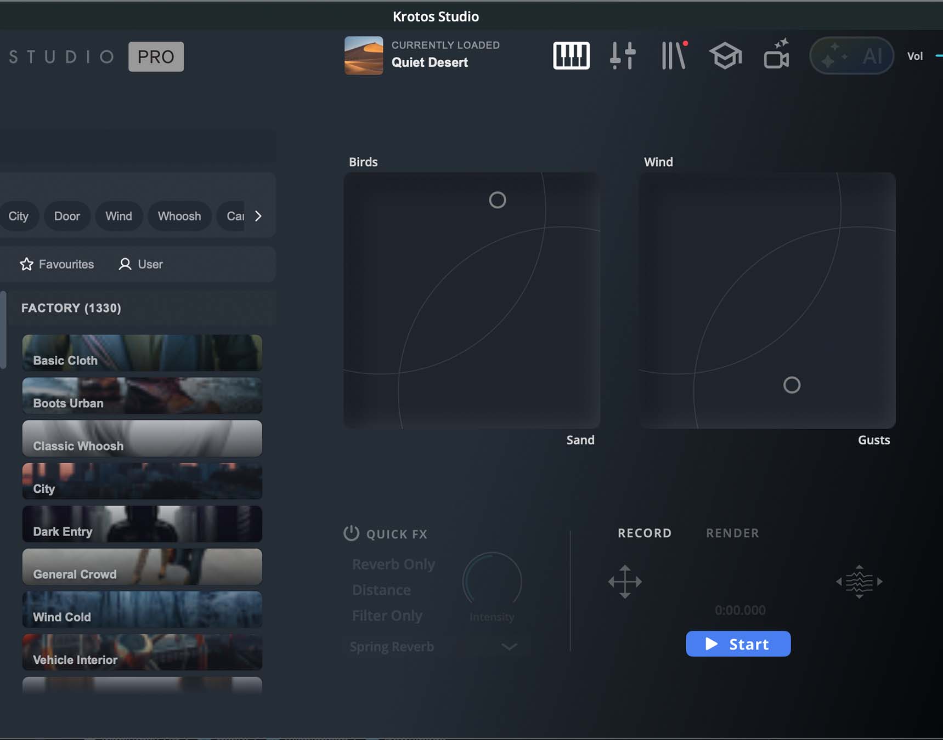Open the library icon with red dot
This screenshot has height=740, width=943.
click(674, 55)
